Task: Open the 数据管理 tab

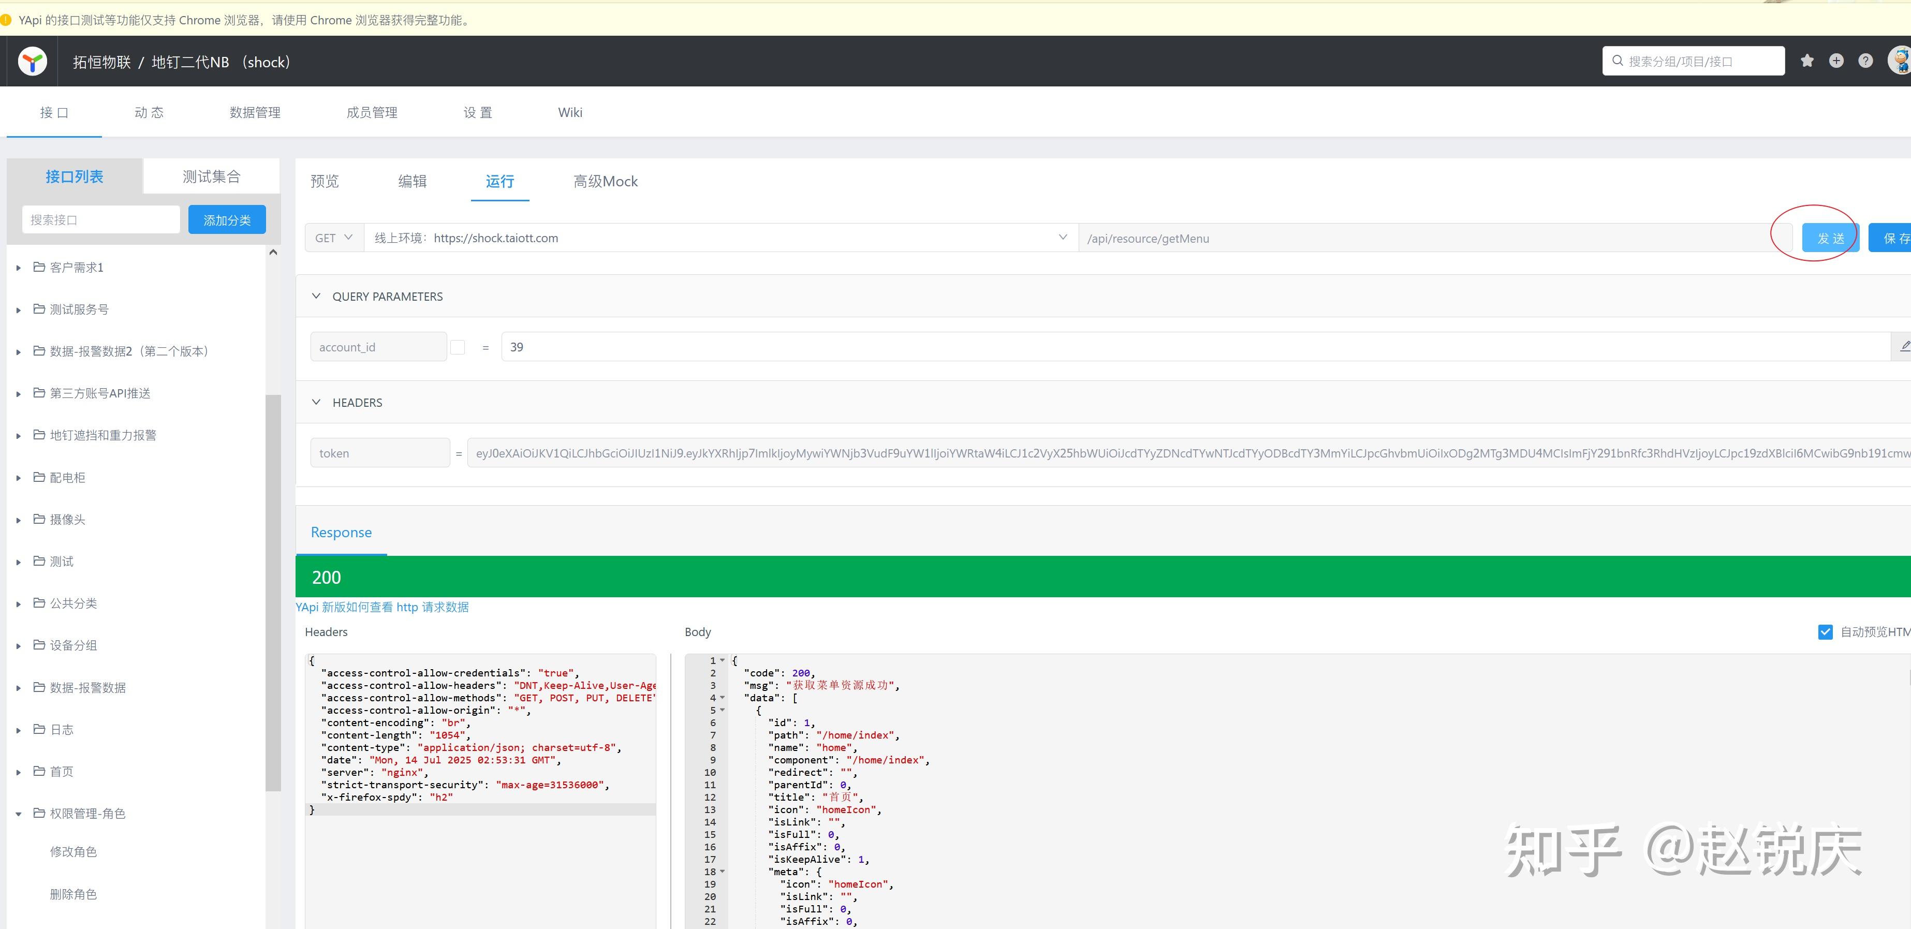Action: coord(255,112)
